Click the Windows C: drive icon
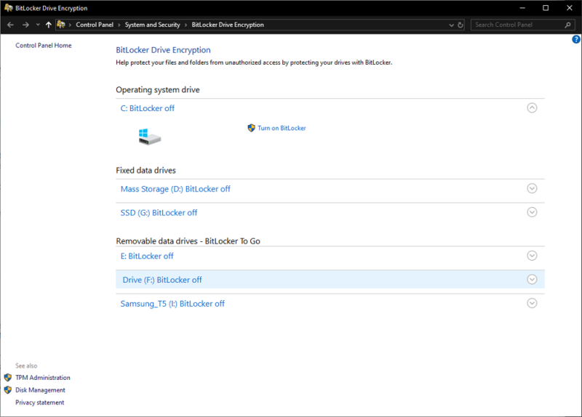The width and height of the screenshot is (582, 417). tap(149, 137)
